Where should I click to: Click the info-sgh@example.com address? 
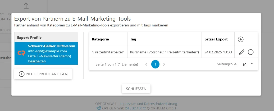tap(48, 51)
